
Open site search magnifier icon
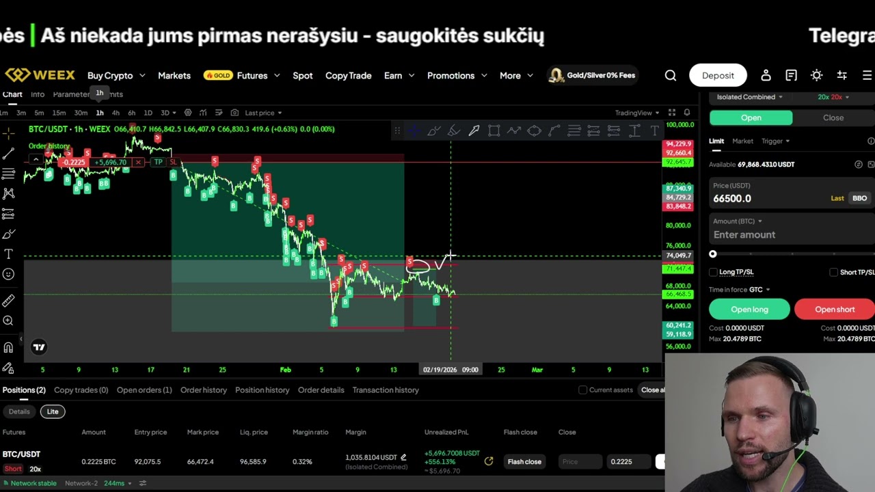[x=671, y=75]
